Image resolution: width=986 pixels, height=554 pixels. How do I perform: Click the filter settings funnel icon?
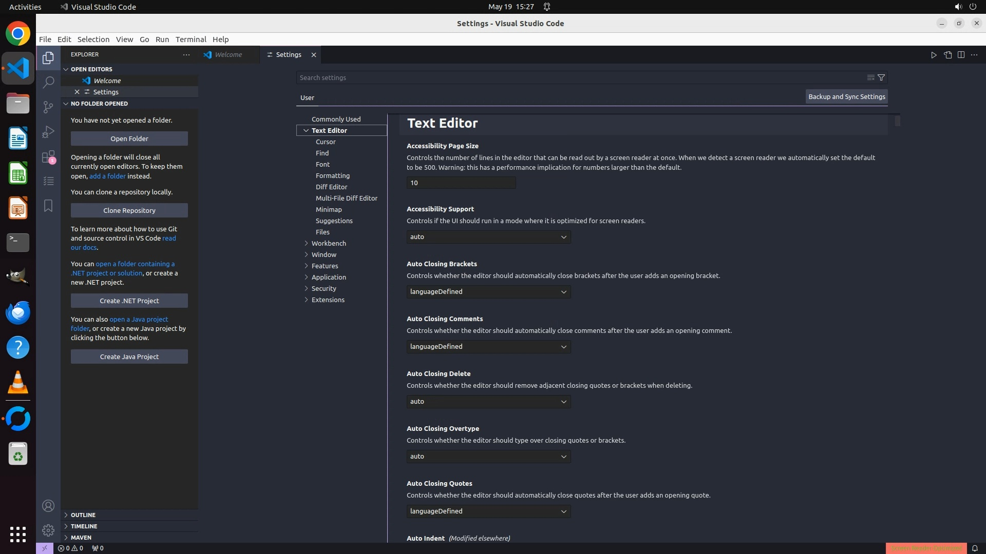click(881, 77)
